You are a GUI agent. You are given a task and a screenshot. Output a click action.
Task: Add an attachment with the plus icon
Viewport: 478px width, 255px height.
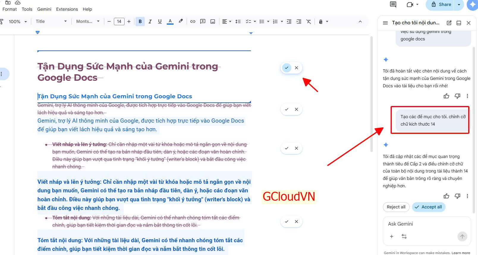391,236
